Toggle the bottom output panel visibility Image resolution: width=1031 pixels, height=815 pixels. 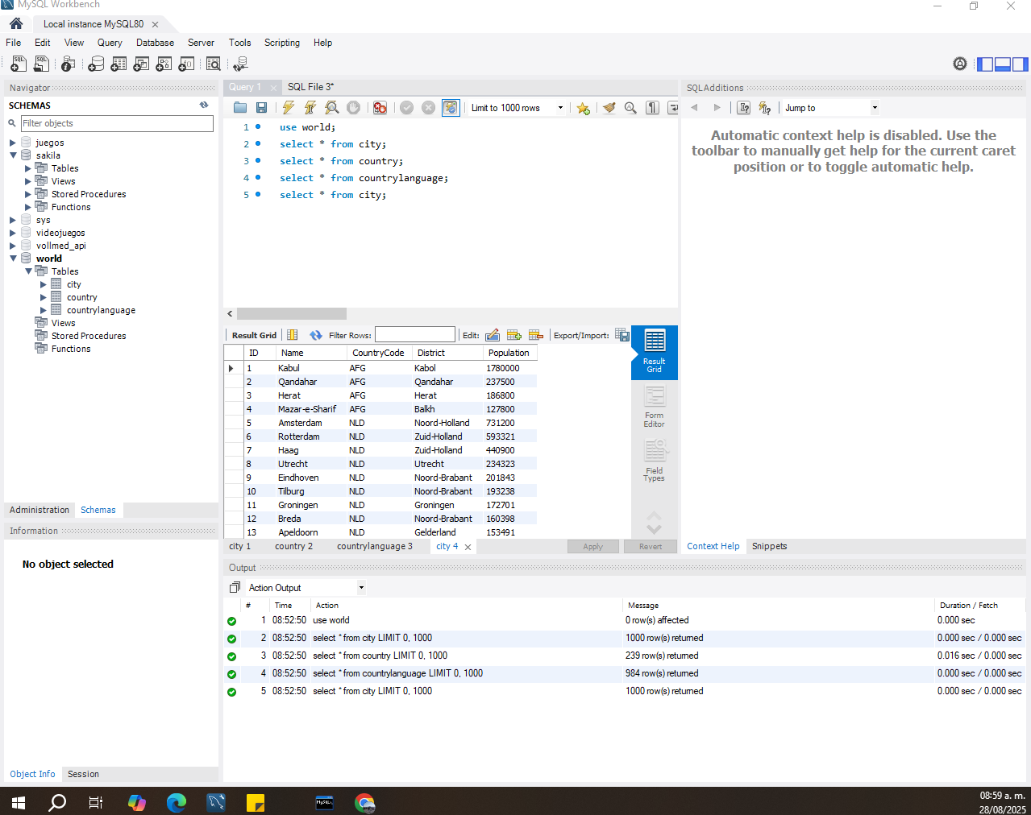pos(1003,64)
